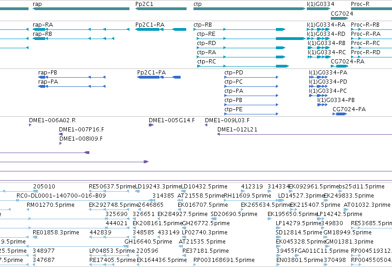Click EST label 412319

(252, 187)
